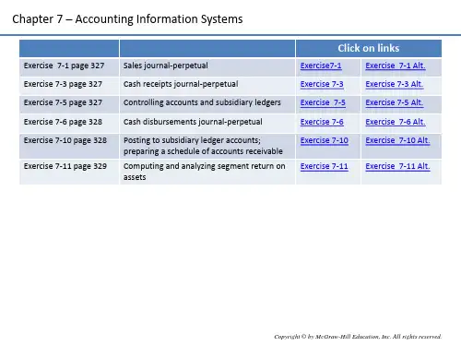The height and width of the screenshot is (346, 461).
Task: Click the 'Exercise 7-10 page 328' cell
Action: 69,146
